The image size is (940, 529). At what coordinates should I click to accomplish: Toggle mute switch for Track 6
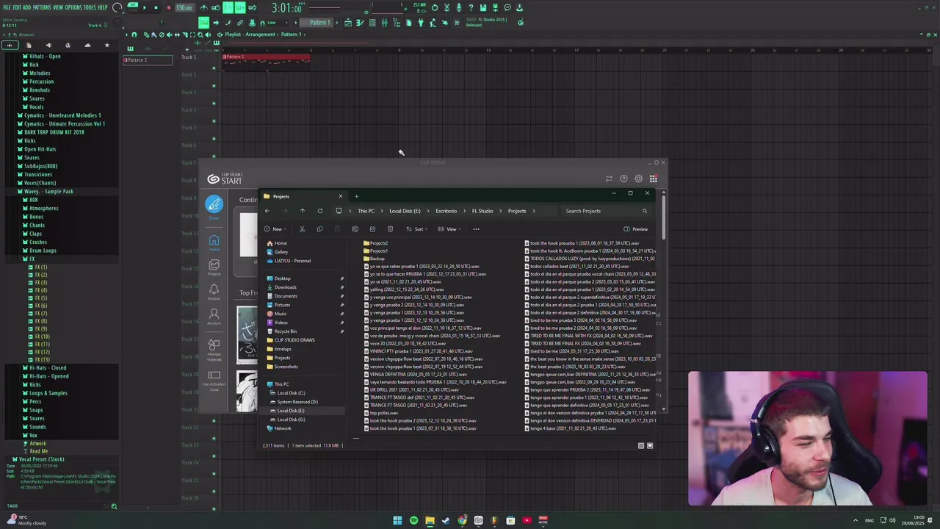(x=214, y=156)
